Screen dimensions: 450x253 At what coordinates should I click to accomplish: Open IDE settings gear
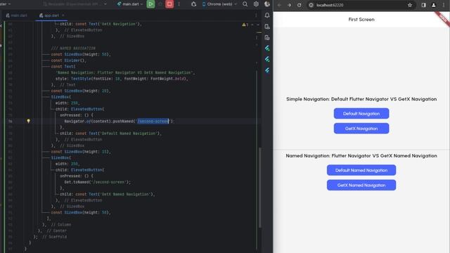pyautogui.click(x=256, y=4)
